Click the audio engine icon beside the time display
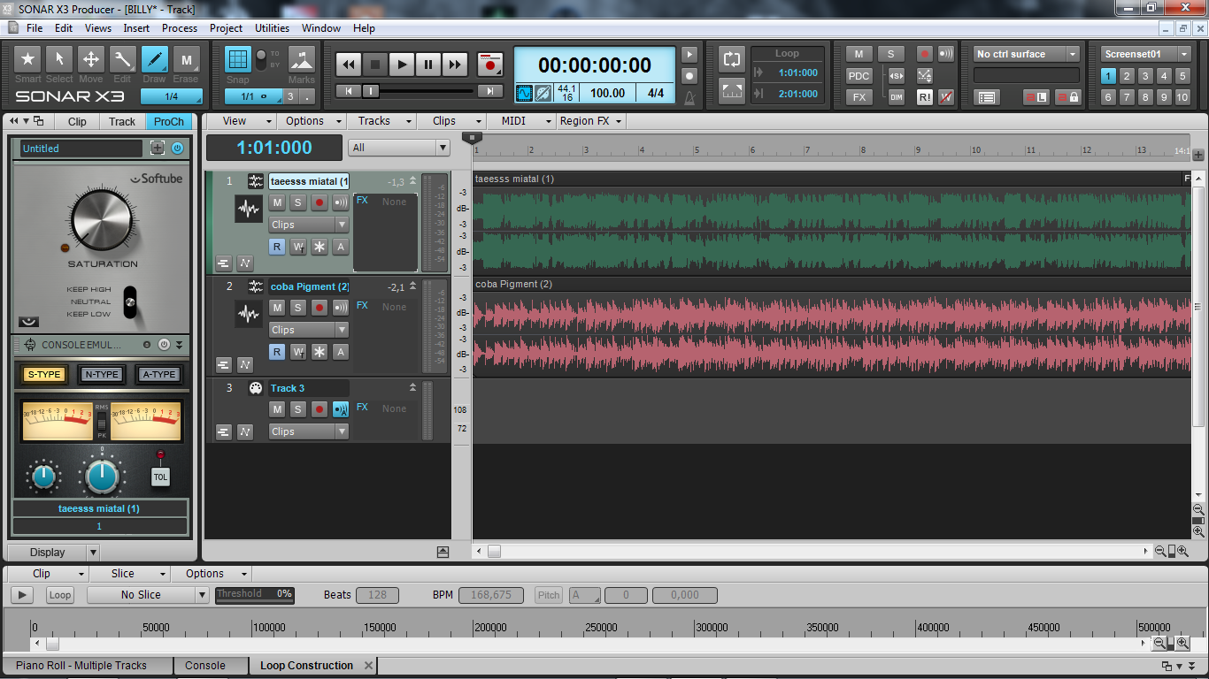This screenshot has width=1209, height=679. (x=524, y=92)
